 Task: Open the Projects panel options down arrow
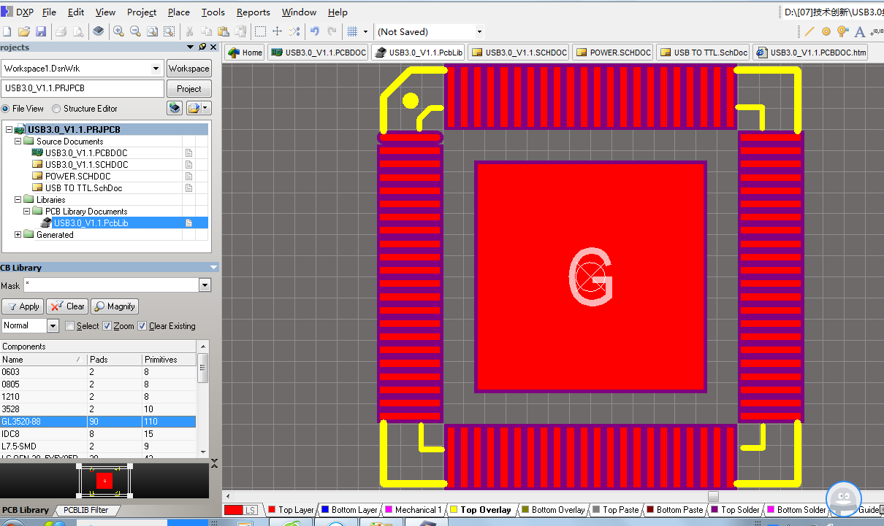pyautogui.click(x=190, y=47)
